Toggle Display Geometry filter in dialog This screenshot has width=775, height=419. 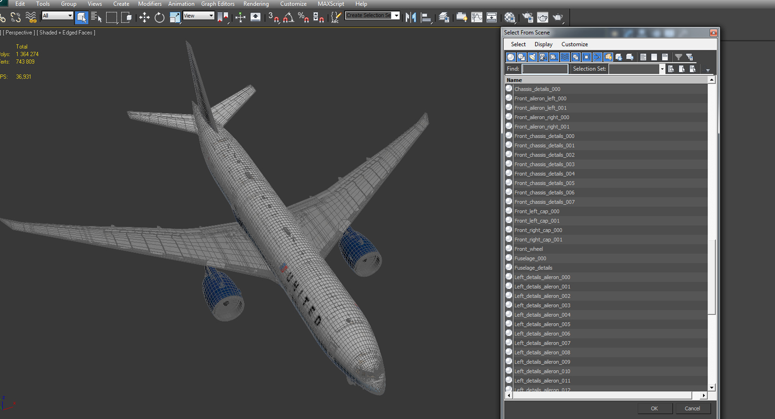[x=511, y=57]
